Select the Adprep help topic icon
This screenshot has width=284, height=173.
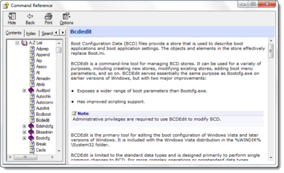[32, 49]
